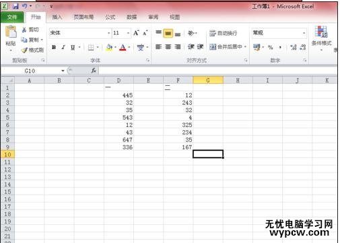Open the number format dropdown

(x=304, y=33)
